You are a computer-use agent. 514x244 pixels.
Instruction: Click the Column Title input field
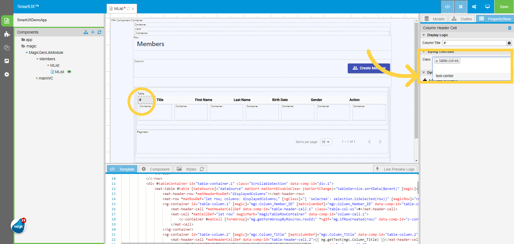[474, 43]
